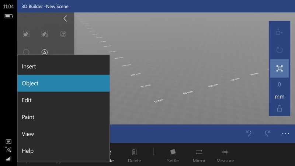Select the Scale tool icon in right panel
295x166 pixels.
point(280,68)
